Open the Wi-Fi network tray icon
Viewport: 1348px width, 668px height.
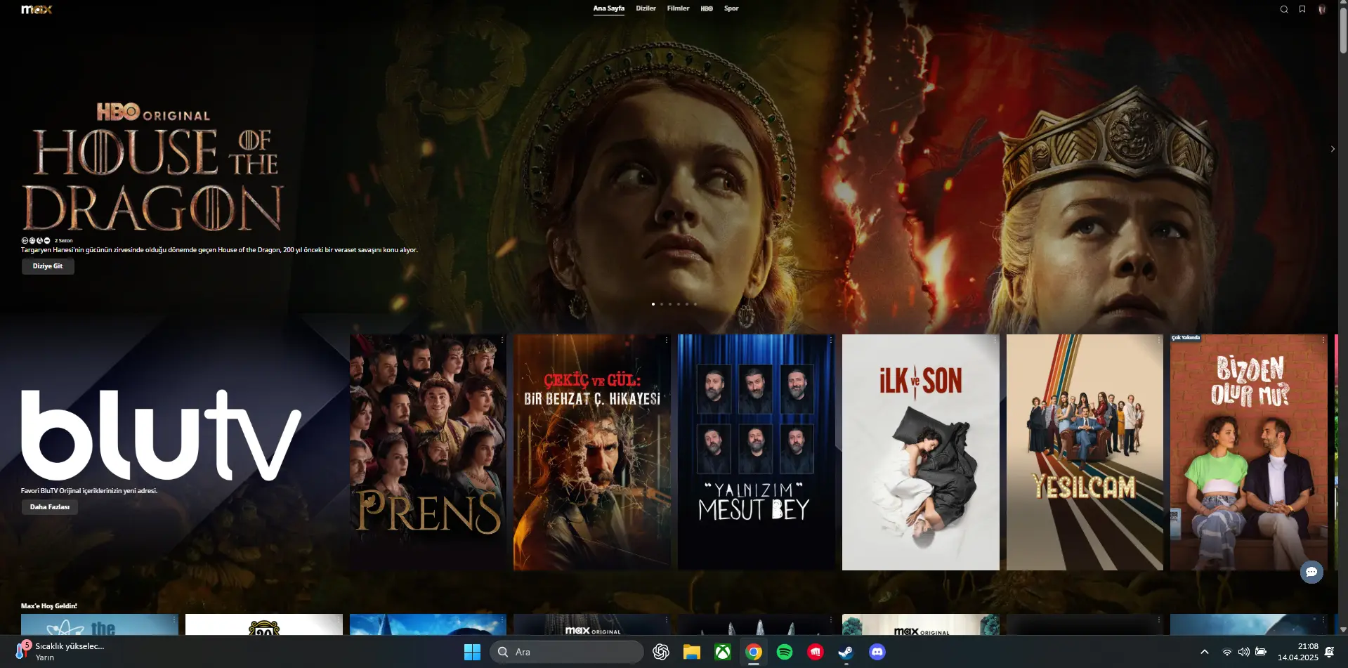(1226, 652)
